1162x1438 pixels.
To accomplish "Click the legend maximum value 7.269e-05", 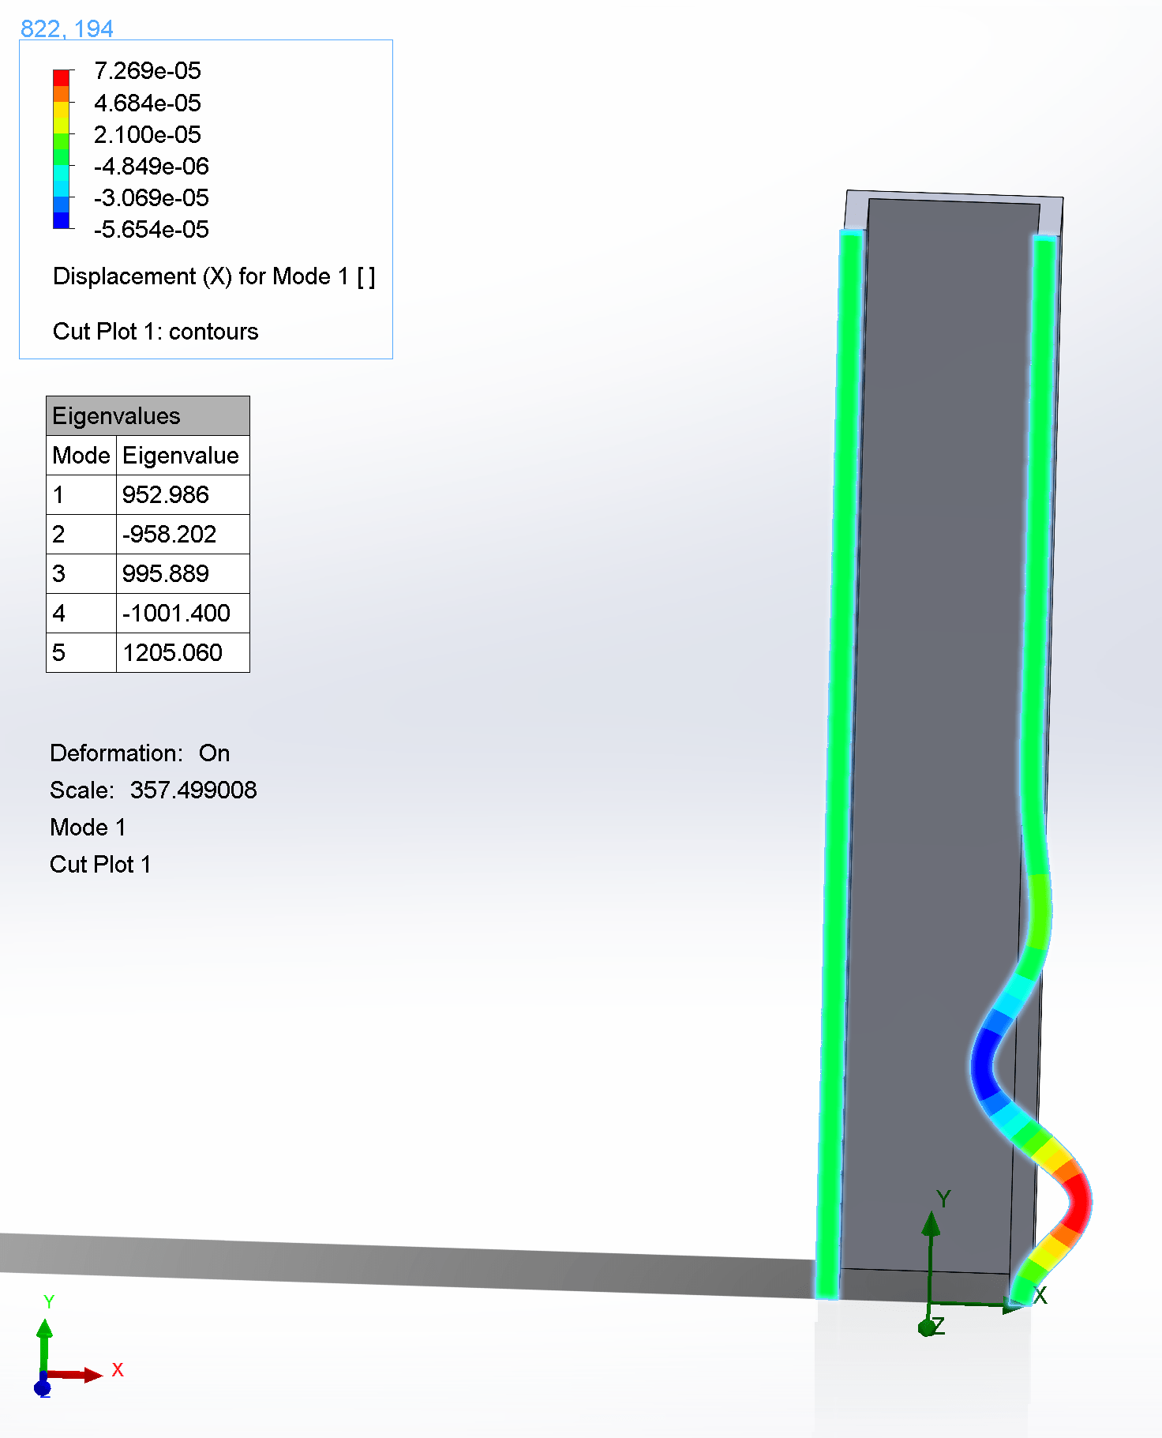I will tap(147, 71).
